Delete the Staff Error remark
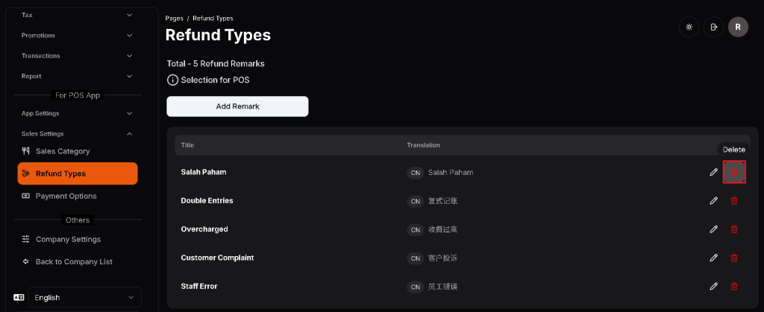 (733, 287)
